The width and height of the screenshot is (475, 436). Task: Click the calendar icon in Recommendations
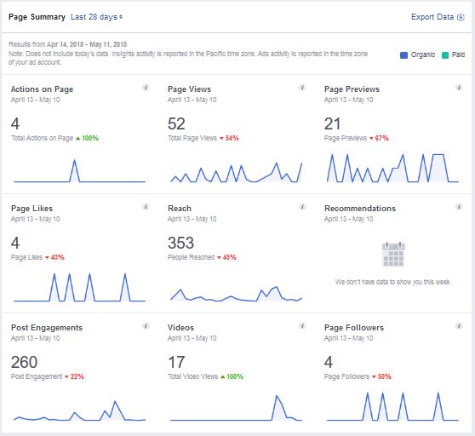pyautogui.click(x=393, y=255)
